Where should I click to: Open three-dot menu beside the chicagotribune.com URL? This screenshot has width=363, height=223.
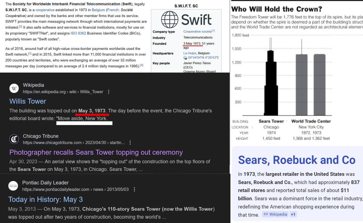[x=130, y=143]
